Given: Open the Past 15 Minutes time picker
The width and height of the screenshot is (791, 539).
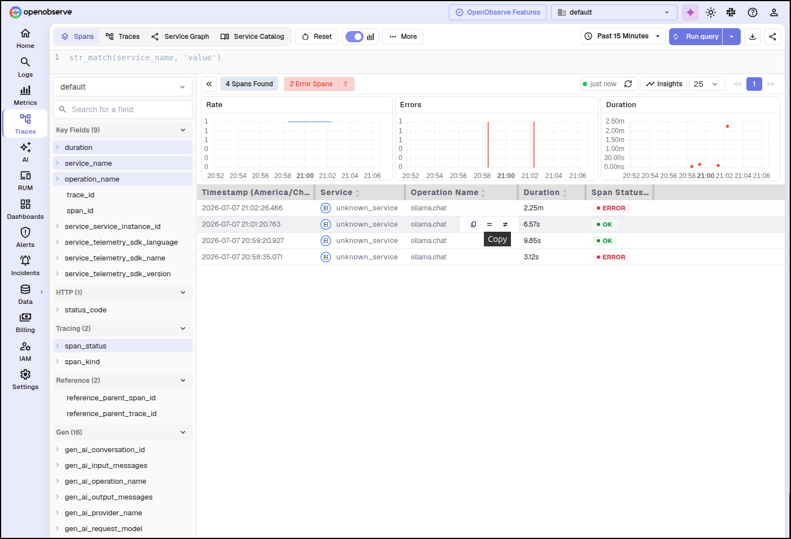Looking at the screenshot, I should pyautogui.click(x=623, y=36).
